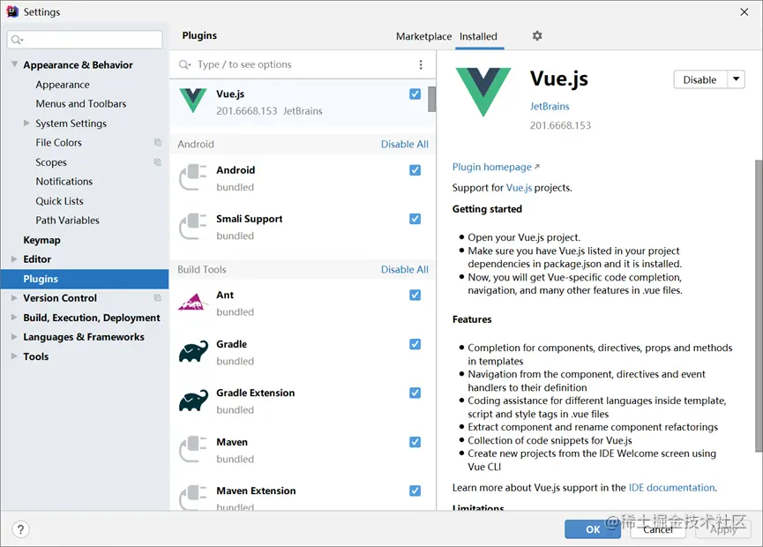The width and height of the screenshot is (763, 547).
Task: Click the plugin details scrollbar thumb
Action: [759, 305]
